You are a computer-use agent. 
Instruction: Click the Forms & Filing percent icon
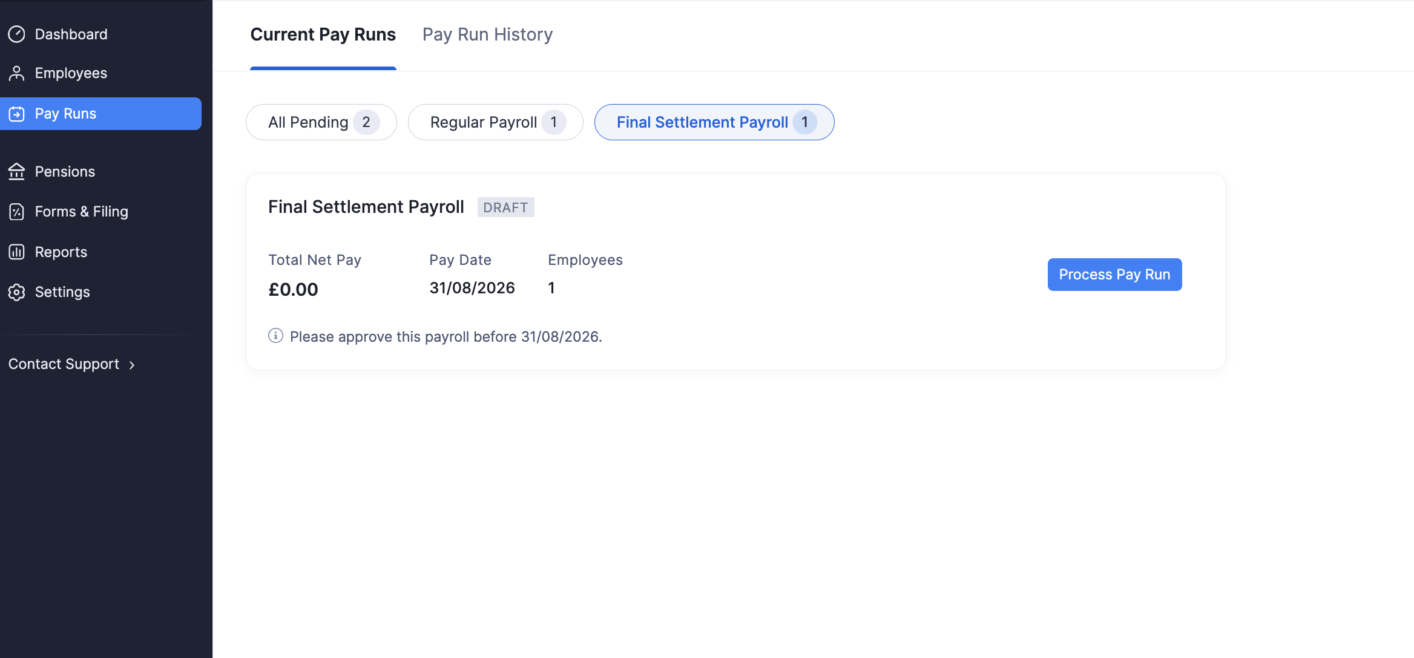click(16, 212)
